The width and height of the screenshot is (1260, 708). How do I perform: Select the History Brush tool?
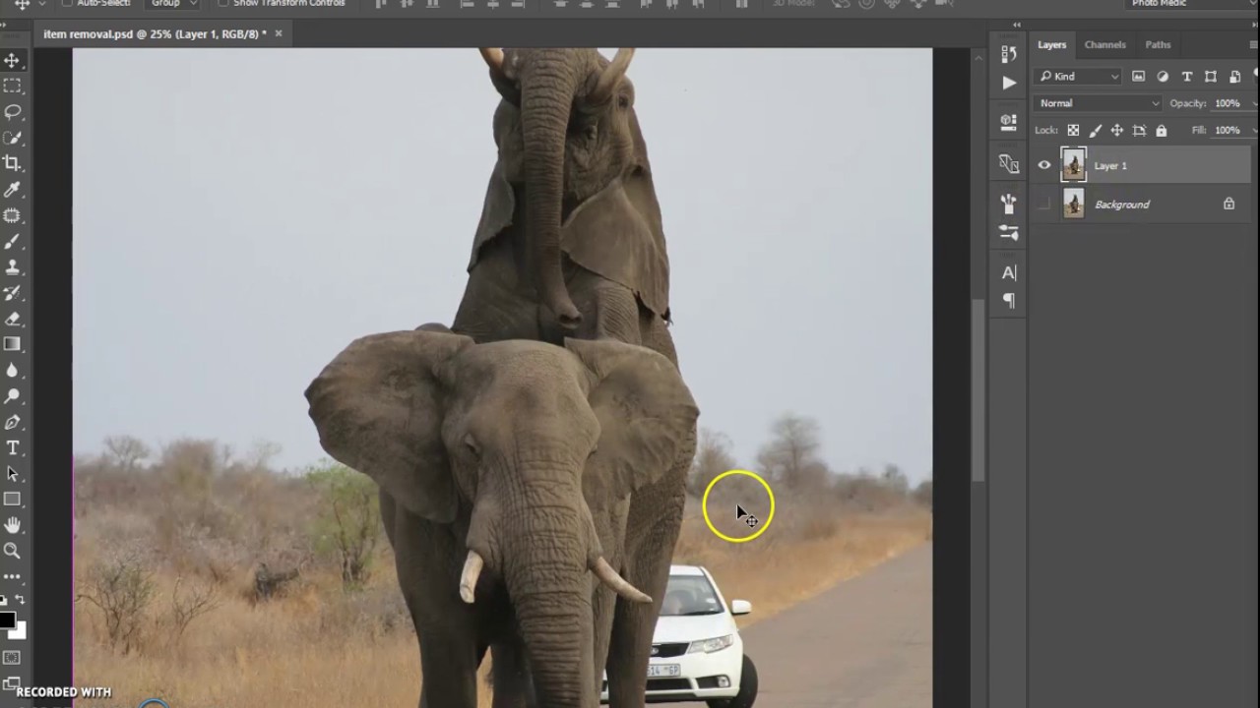point(13,293)
